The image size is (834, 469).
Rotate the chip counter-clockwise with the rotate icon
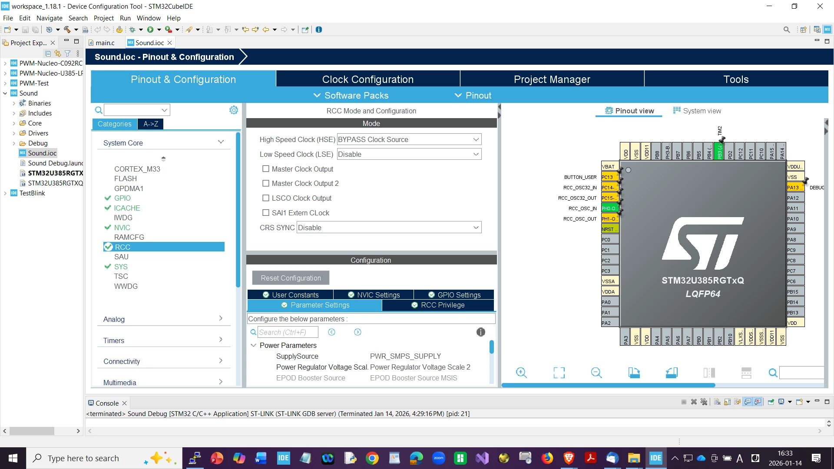tap(672, 373)
